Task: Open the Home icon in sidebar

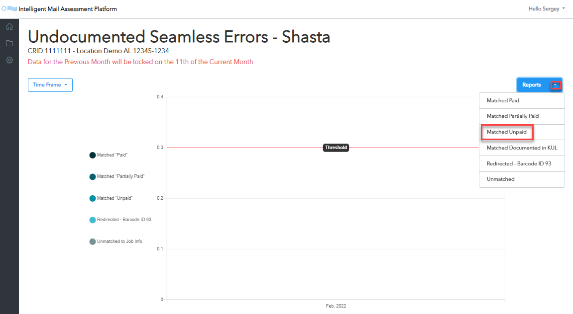Action: 9,26
